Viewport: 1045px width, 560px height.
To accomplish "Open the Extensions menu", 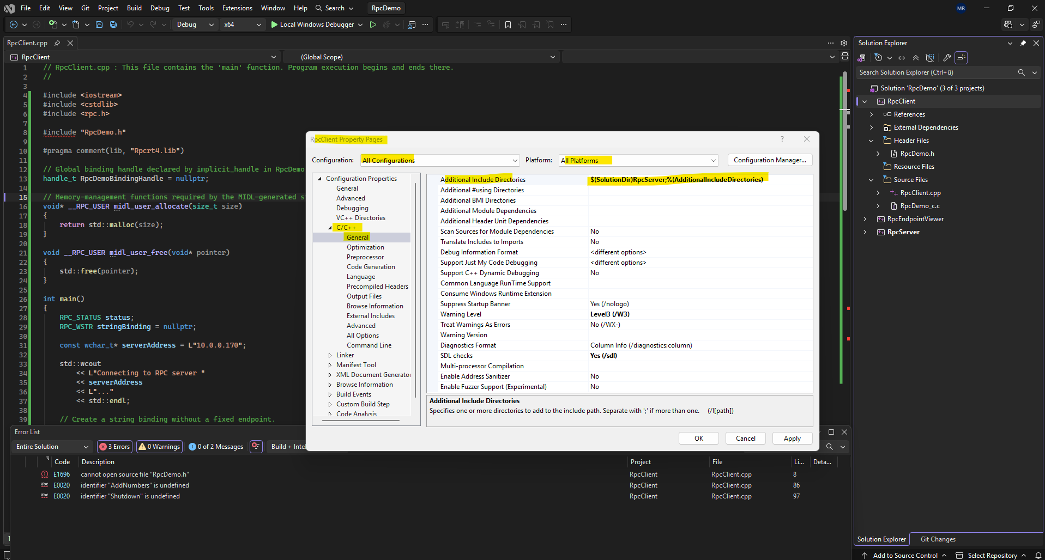I will 237,8.
